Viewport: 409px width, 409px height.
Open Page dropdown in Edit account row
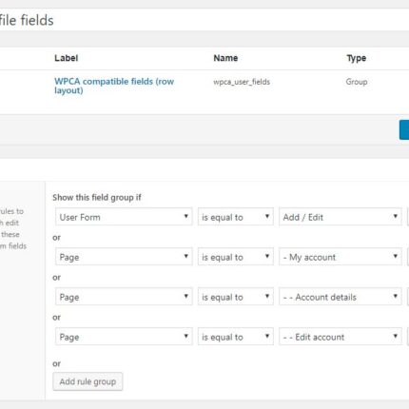click(x=124, y=337)
